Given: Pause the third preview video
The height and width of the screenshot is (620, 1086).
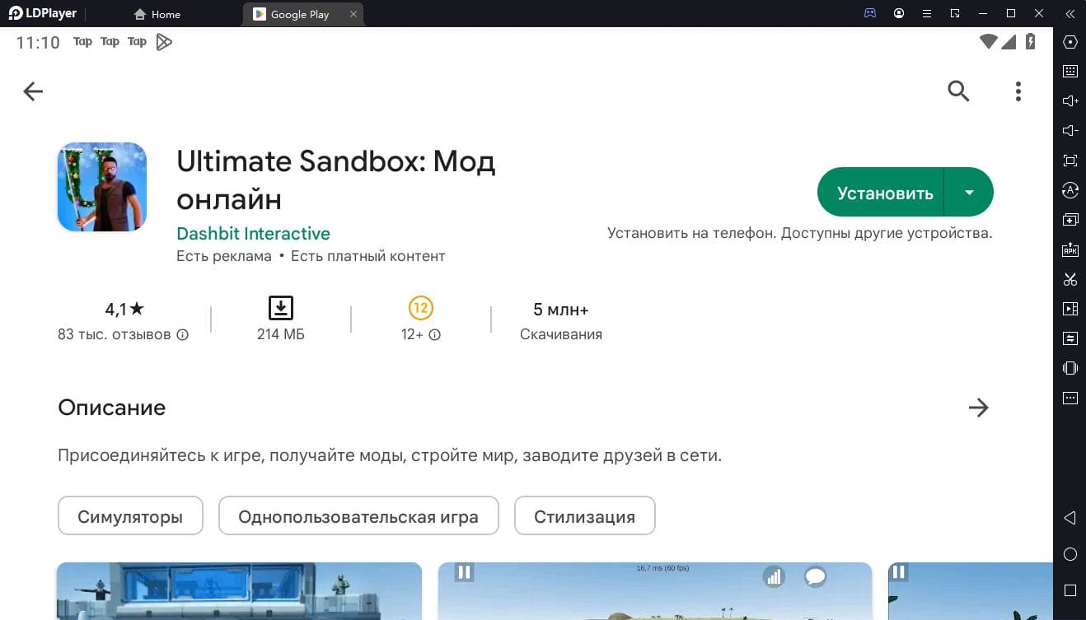Looking at the screenshot, I should click(x=899, y=572).
